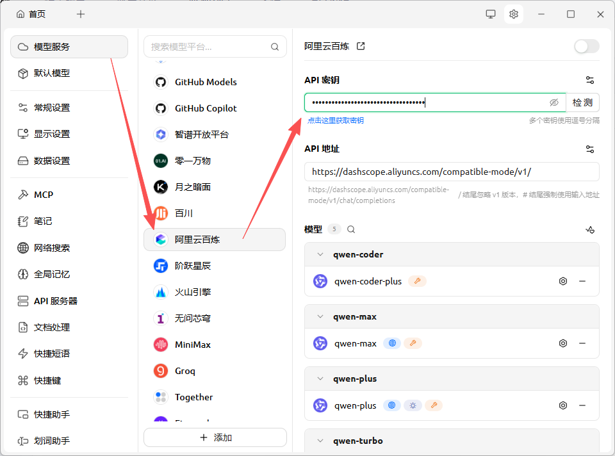Expand the qwen-turbo model group
The width and height of the screenshot is (615, 456).
pyautogui.click(x=320, y=441)
